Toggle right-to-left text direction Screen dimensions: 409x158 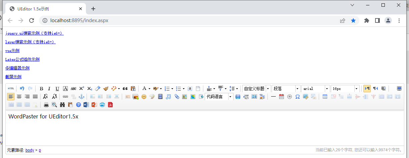(x=375, y=89)
